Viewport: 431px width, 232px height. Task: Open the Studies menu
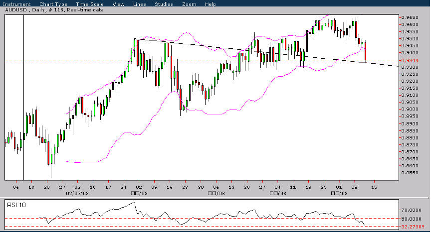164,4
